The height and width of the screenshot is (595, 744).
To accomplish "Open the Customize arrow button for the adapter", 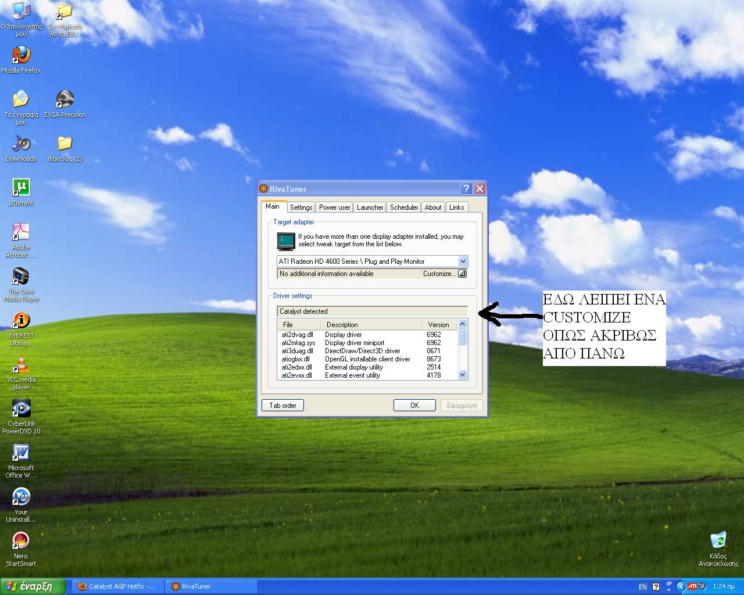I will coord(462,274).
